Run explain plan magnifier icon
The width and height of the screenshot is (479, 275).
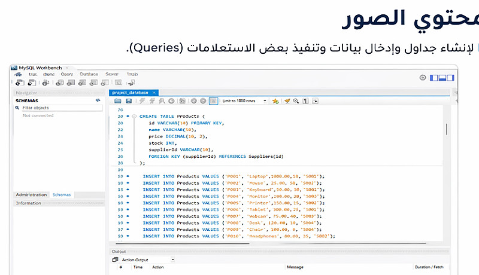(x=162, y=101)
